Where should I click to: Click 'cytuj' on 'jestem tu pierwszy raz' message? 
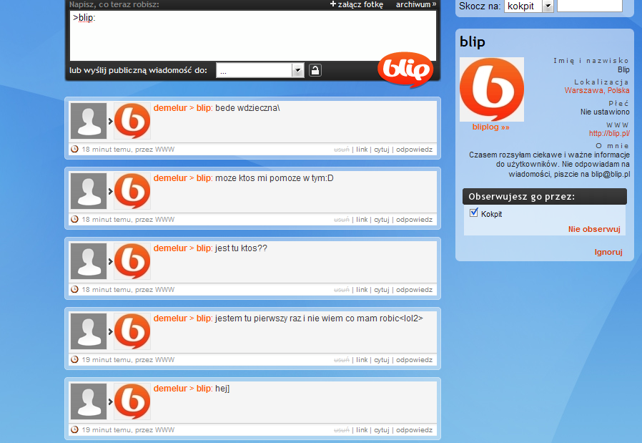(382, 360)
